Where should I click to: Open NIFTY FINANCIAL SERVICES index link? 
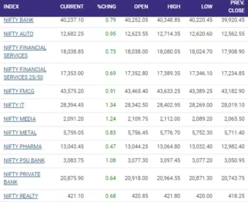point(25,51)
